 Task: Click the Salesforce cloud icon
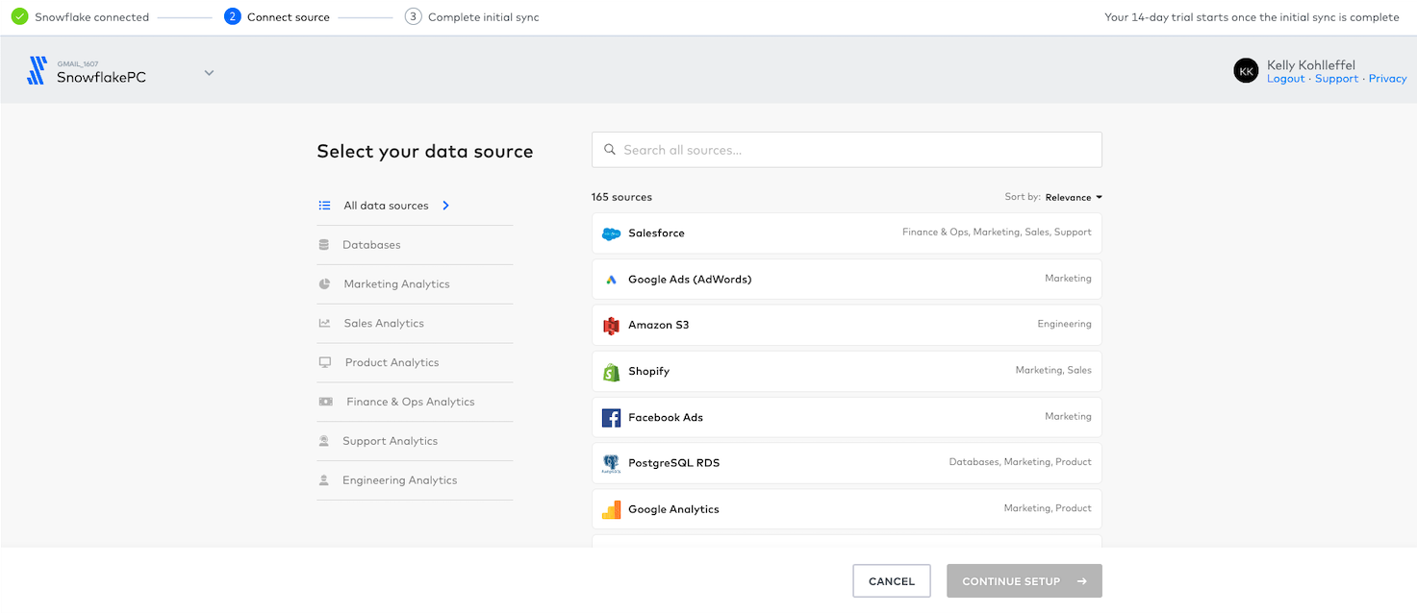tap(611, 233)
